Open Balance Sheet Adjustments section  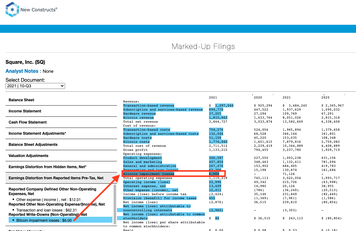(61, 145)
